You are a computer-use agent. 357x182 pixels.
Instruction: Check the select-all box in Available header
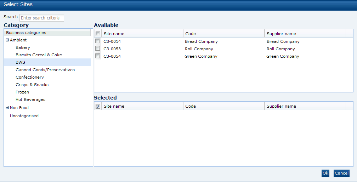(98, 34)
